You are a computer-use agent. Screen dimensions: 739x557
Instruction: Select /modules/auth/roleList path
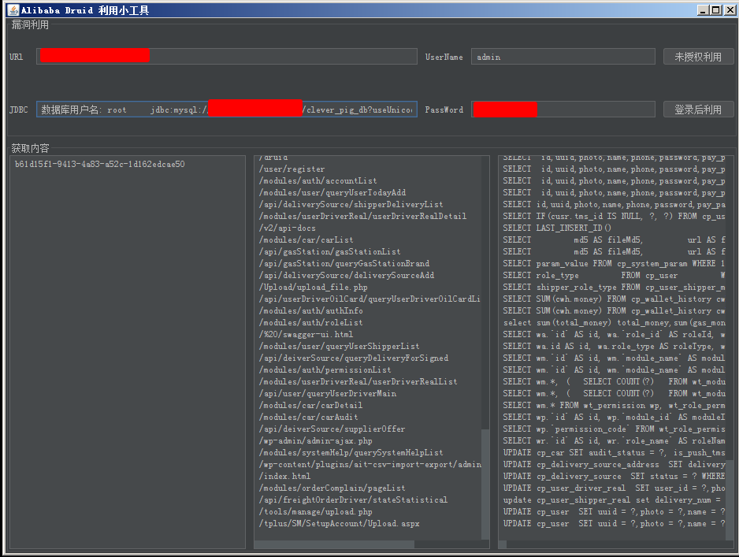click(x=310, y=322)
